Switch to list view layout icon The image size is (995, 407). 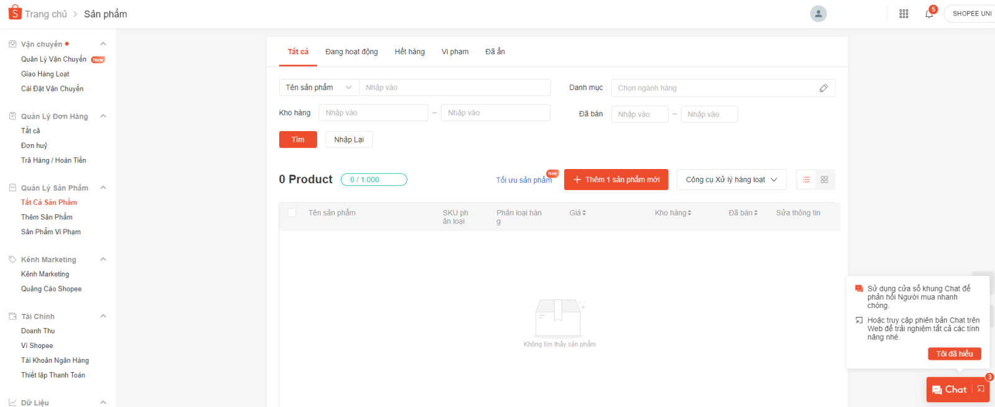tap(806, 180)
